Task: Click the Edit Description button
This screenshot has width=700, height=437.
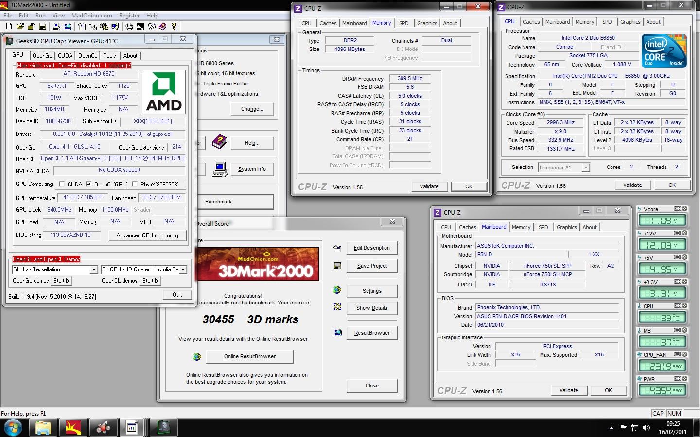Action: [x=372, y=248]
